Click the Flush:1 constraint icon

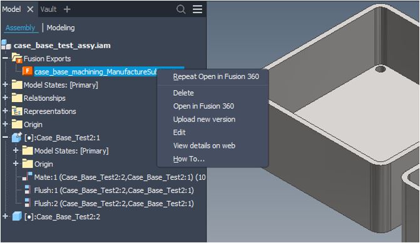27,190
